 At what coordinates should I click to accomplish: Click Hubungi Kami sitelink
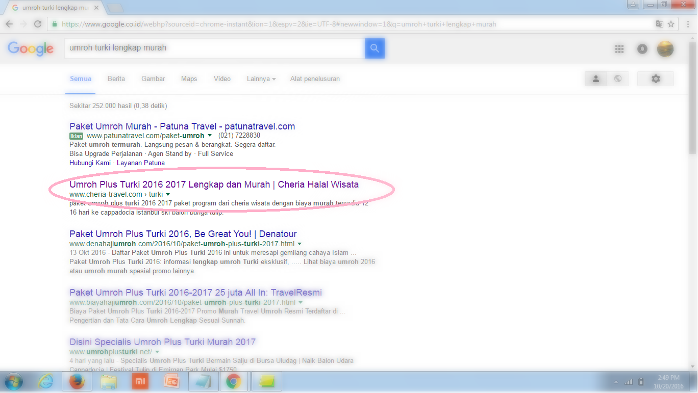(x=90, y=163)
